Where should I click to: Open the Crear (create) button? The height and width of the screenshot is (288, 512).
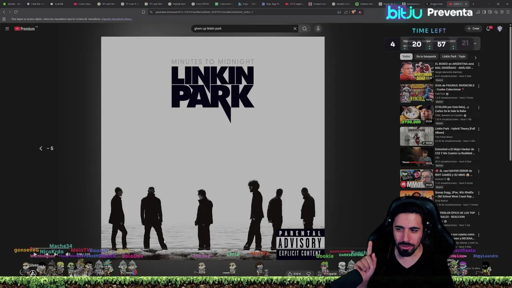(x=473, y=28)
